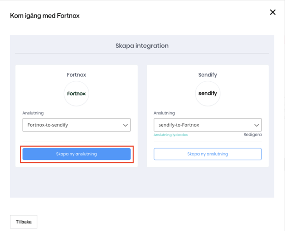Image resolution: width=285 pixels, height=231 pixels.
Task: Click the sendify logo icon
Action: 208,94
